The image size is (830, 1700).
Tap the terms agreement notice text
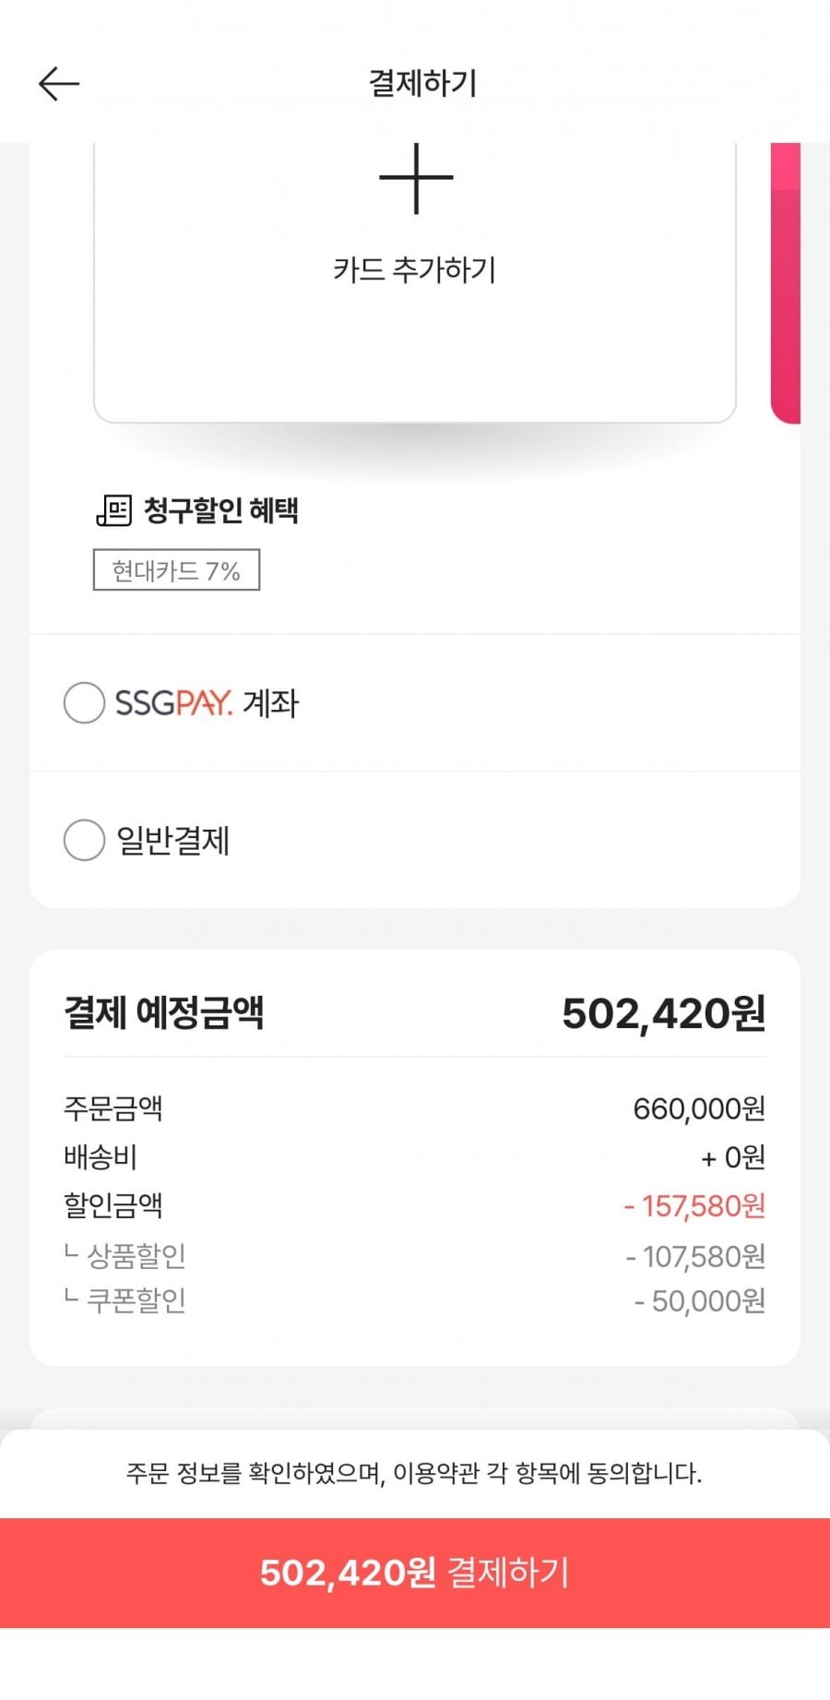pos(414,1473)
